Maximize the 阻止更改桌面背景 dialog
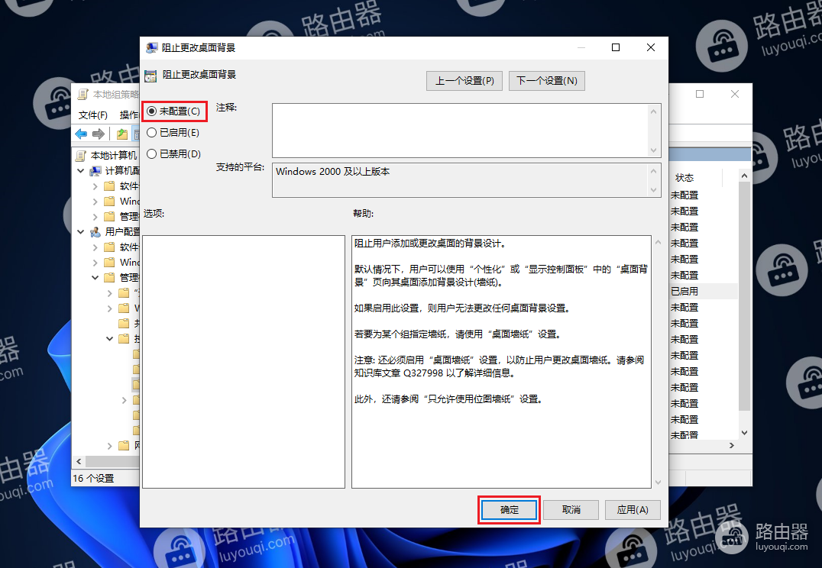Viewport: 822px width, 568px height. (x=616, y=47)
